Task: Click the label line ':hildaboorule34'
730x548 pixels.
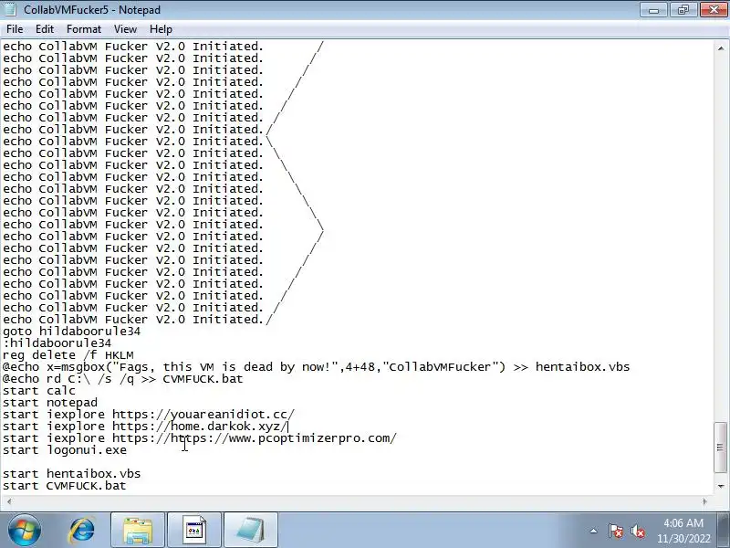Action: tap(57, 343)
